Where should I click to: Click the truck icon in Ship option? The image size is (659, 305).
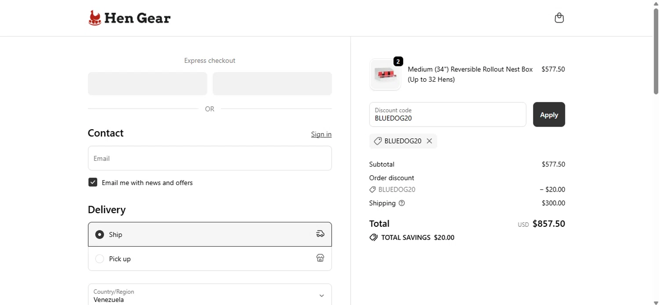pos(320,234)
